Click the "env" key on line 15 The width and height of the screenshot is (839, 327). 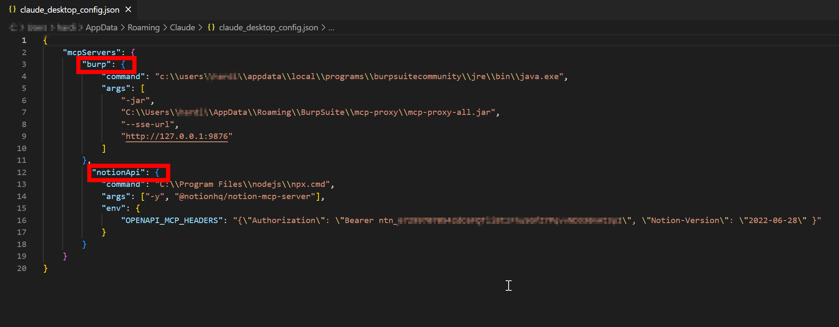click(113, 208)
